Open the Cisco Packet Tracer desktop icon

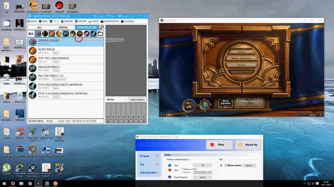20,170
